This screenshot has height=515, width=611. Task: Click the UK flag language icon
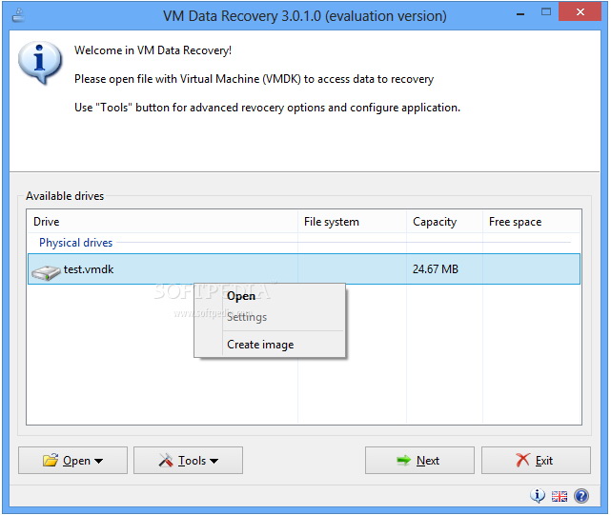tap(560, 496)
